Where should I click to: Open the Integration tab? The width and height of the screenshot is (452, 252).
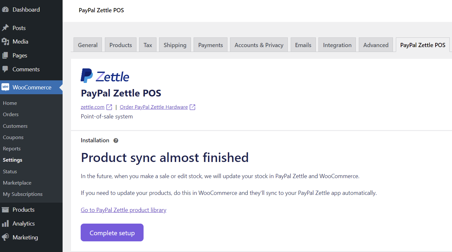337,45
